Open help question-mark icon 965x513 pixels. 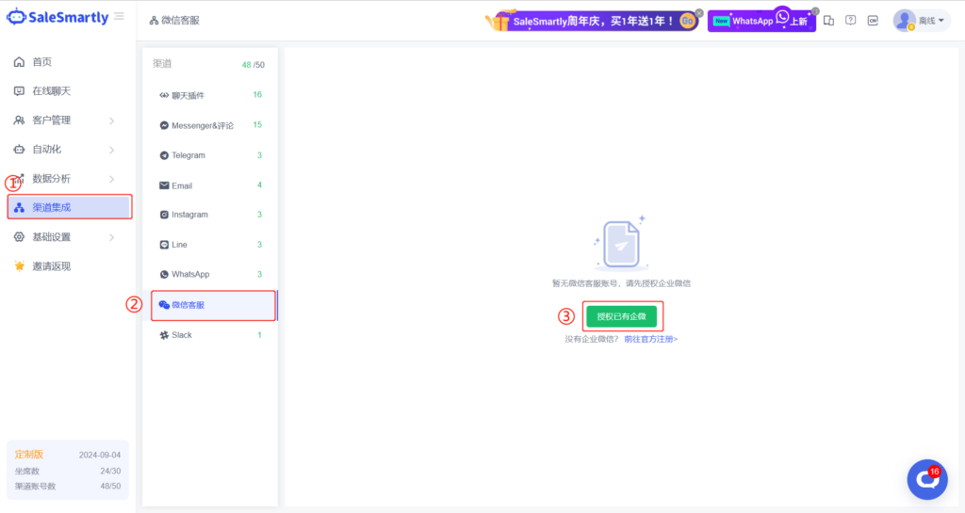(x=851, y=21)
